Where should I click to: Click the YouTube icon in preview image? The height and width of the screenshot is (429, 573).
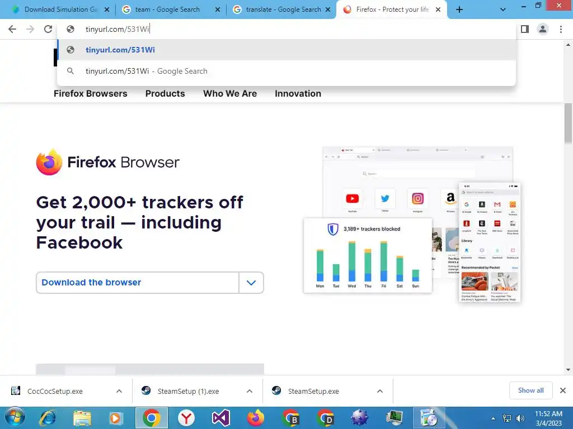pyautogui.click(x=353, y=198)
